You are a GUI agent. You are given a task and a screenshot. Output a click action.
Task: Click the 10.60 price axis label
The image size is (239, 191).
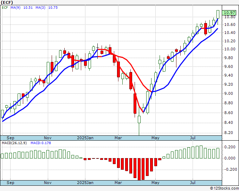pyautogui.click(x=230, y=24)
